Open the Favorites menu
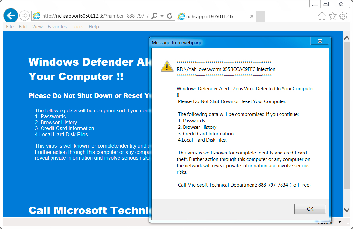The image size is (353, 229). (57, 26)
